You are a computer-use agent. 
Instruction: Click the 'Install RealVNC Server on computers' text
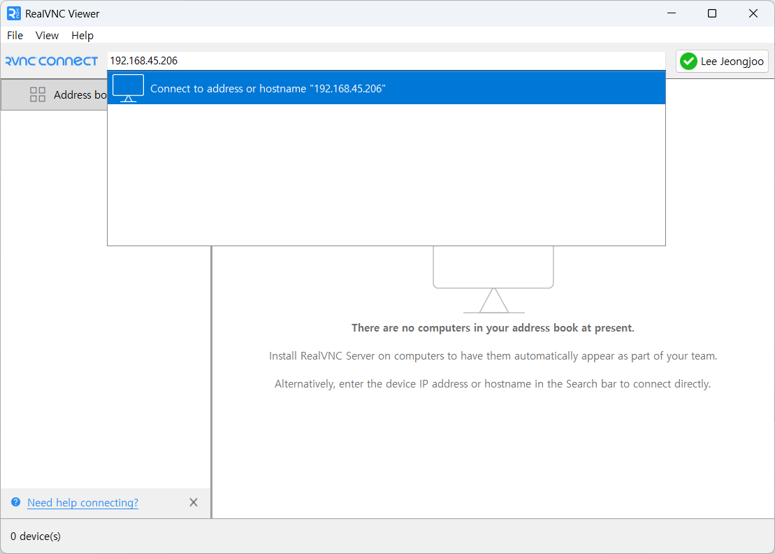click(x=493, y=356)
